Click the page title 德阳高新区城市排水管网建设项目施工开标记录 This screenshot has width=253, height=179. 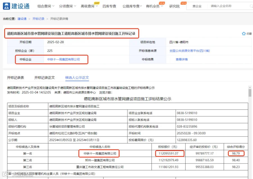tap(71, 33)
